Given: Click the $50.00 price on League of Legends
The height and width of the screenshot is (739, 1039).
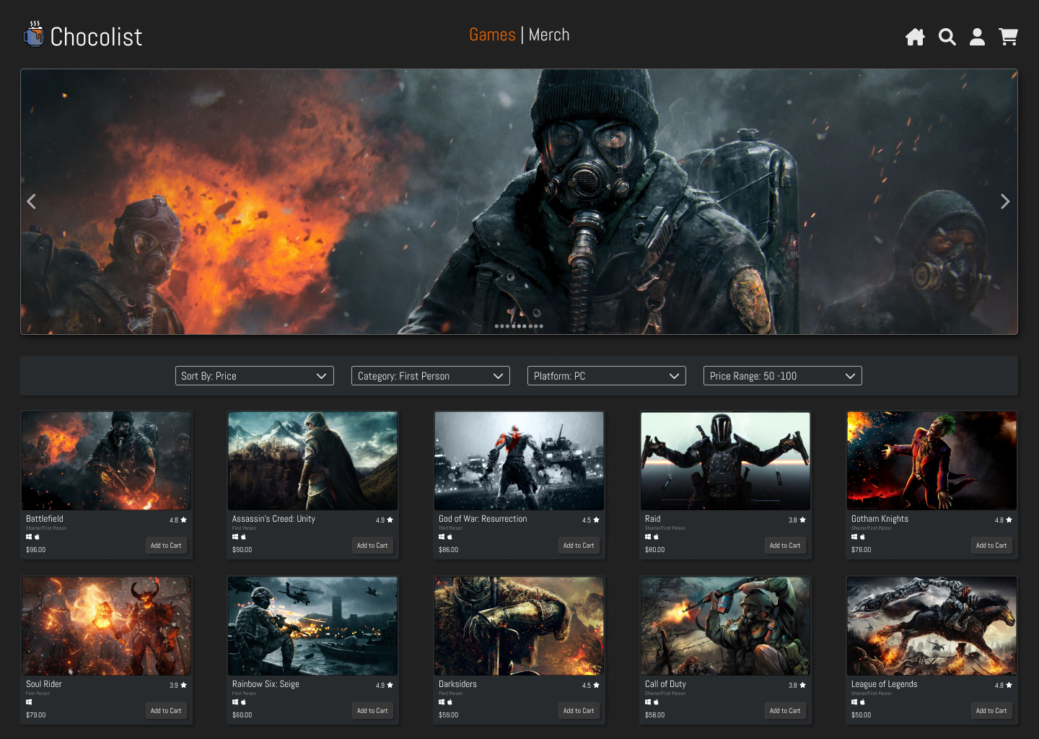Looking at the screenshot, I should click(862, 715).
